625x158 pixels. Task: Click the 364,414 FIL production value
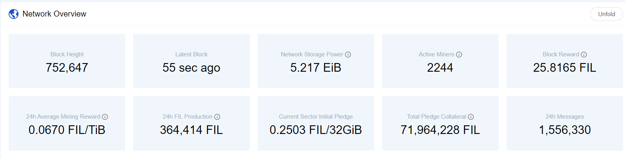pos(191,130)
